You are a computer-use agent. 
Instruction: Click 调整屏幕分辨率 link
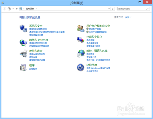tap(93, 46)
